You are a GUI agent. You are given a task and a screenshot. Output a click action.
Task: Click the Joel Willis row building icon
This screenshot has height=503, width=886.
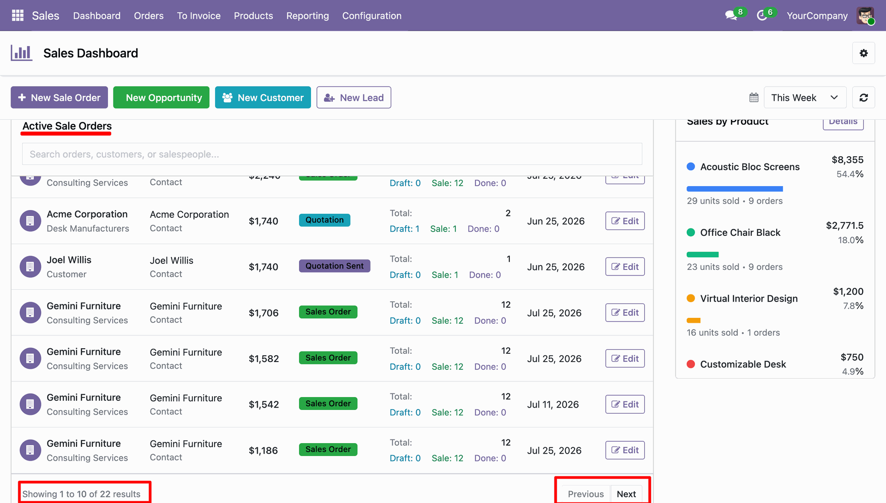[x=30, y=267]
